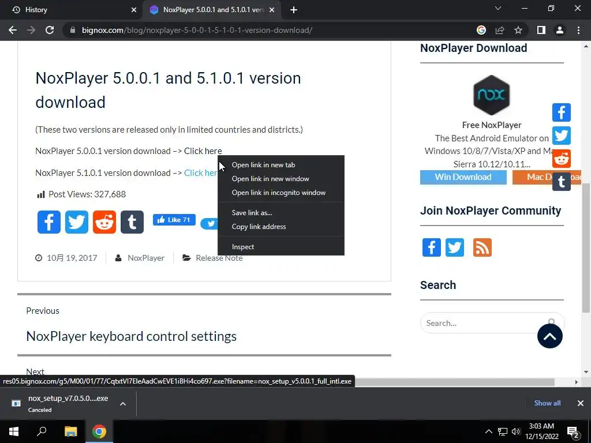Click the vertical page scrollbar

pyautogui.click(x=586, y=248)
